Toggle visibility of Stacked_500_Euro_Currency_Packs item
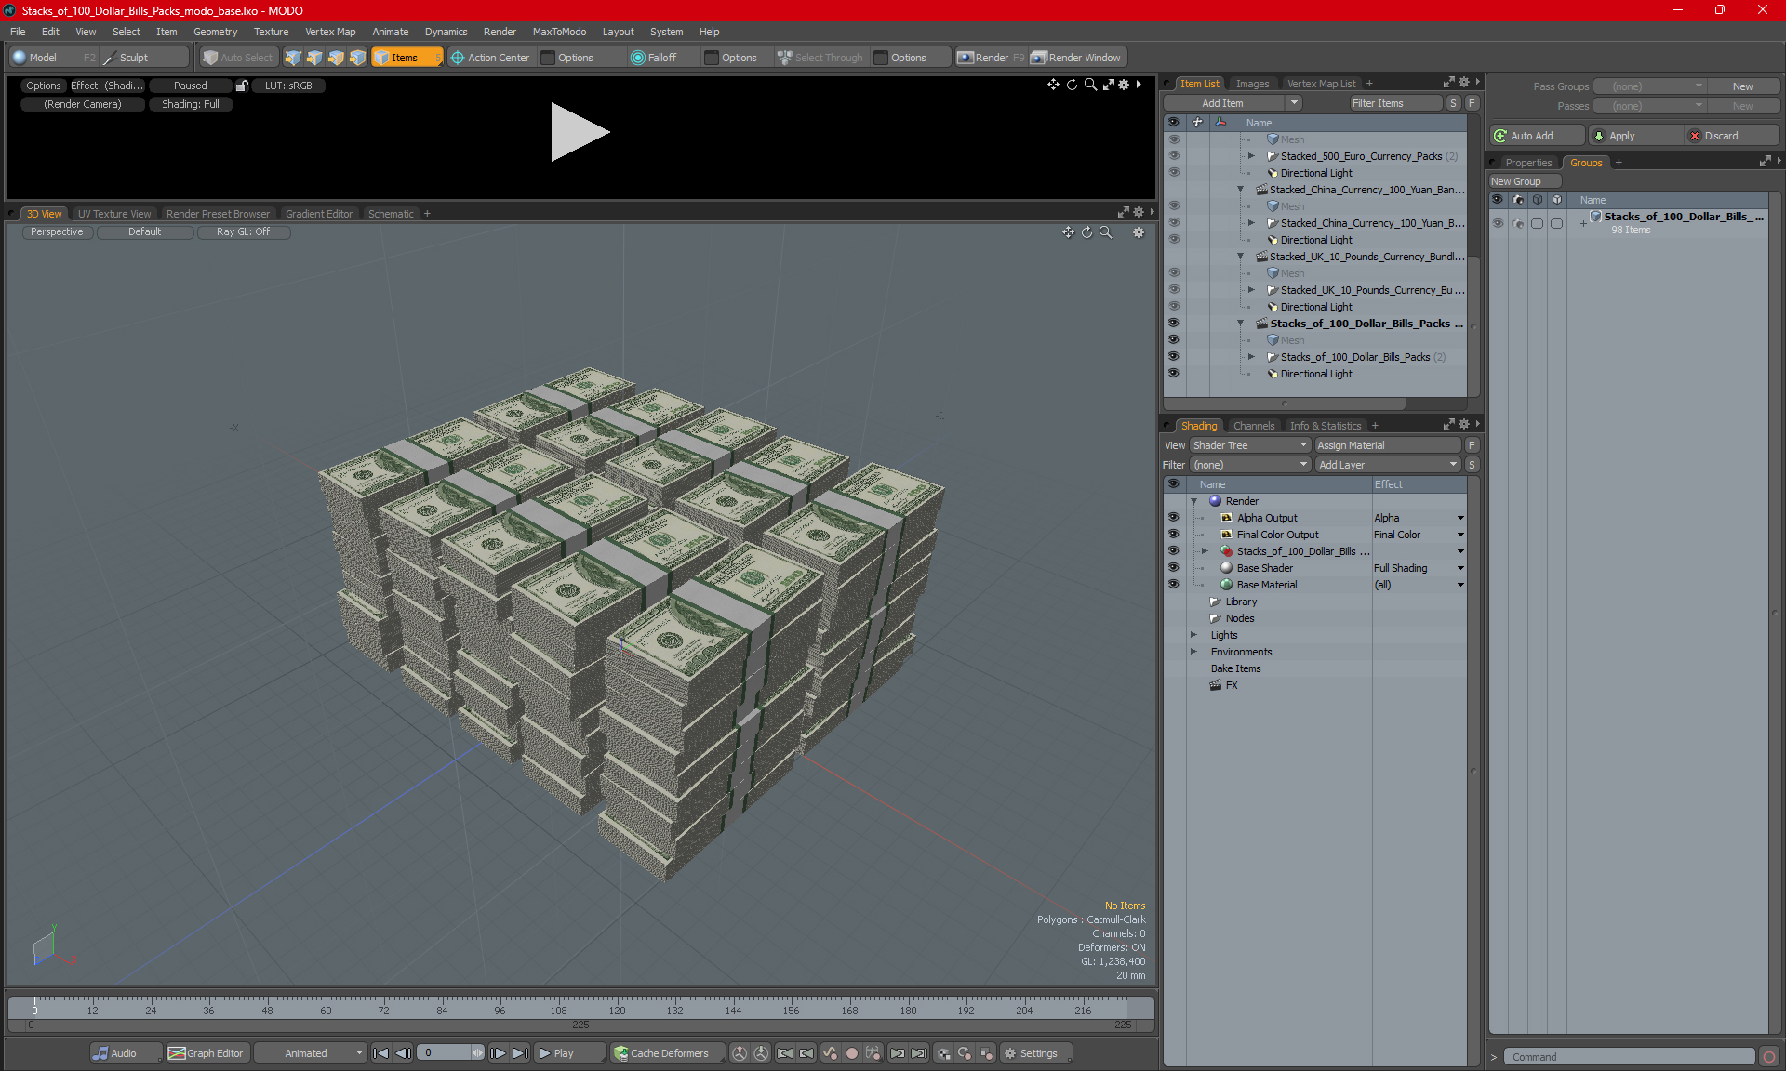Image resolution: width=1786 pixels, height=1071 pixels. [x=1173, y=156]
